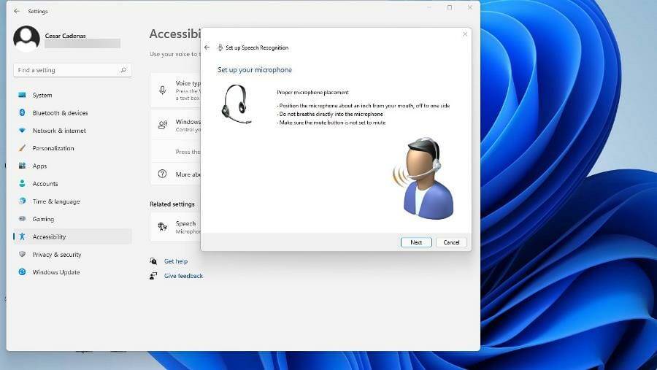This screenshot has height=370, width=657.
Task: Open Gaming settings
Action: point(72,219)
